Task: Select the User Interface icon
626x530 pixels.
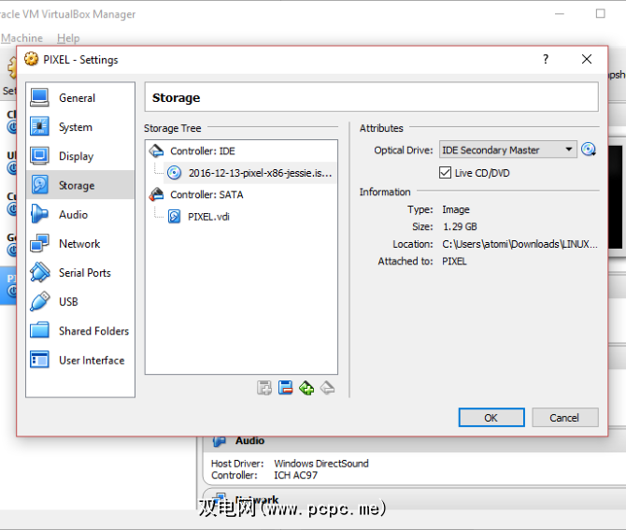Action: tap(39, 360)
